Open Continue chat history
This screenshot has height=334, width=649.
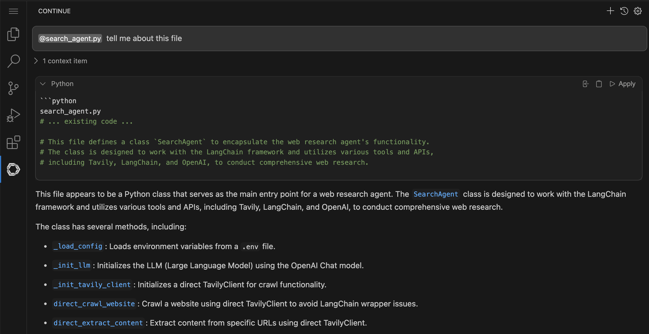(624, 11)
